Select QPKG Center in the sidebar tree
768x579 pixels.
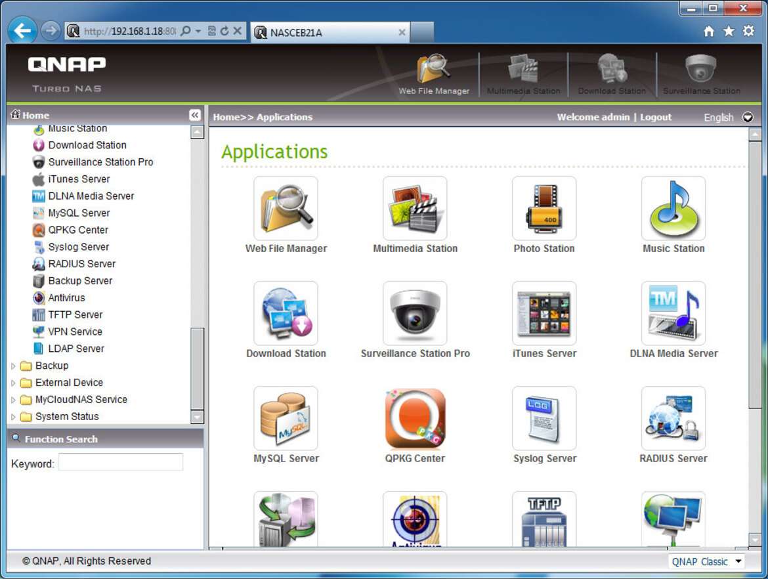pyautogui.click(x=78, y=230)
